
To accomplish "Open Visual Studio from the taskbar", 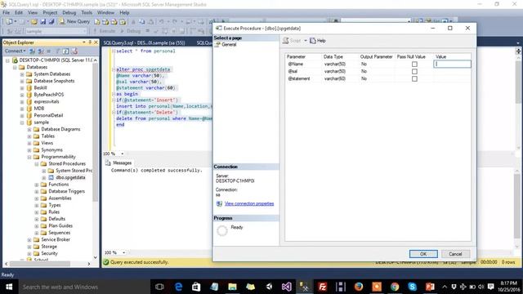I will pyautogui.click(x=287, y=287).
